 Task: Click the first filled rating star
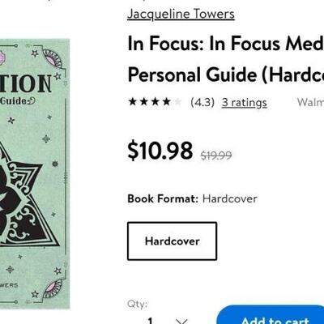[x=133, y=102]
